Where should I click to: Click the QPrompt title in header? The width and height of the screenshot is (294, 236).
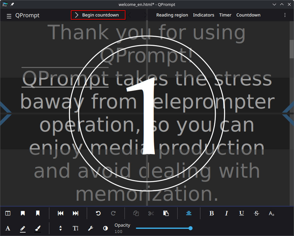point(27,15)
